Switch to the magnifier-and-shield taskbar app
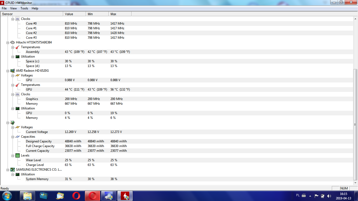358x201 pixels. [x=109, y=196]
